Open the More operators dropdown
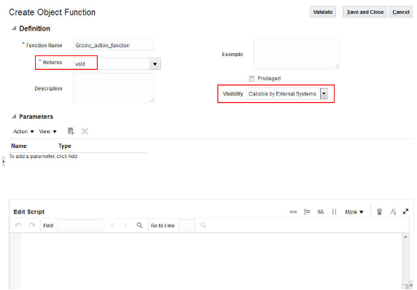 point(354,212)
